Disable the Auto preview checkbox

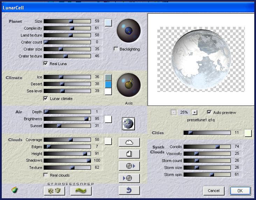209,112
